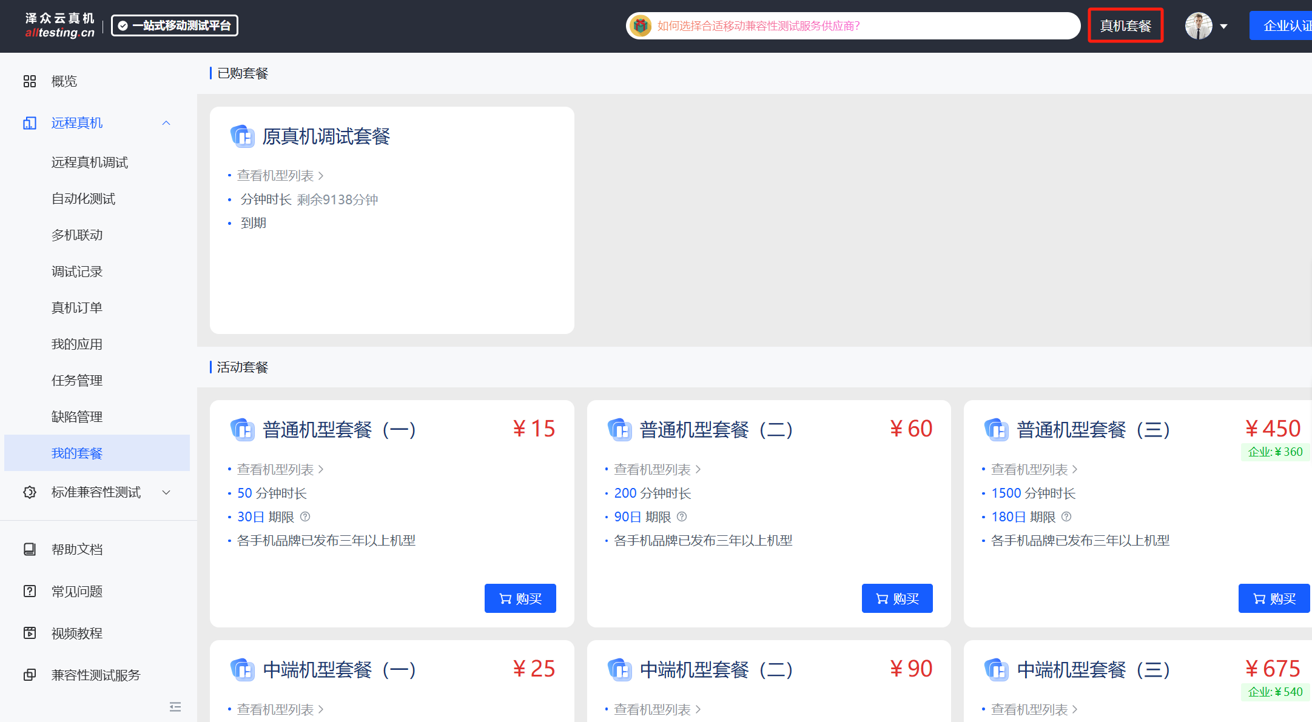Expand the 标准兼容性测试 menu
This screenshot has width=1312, height=722.
pos(166,492)
